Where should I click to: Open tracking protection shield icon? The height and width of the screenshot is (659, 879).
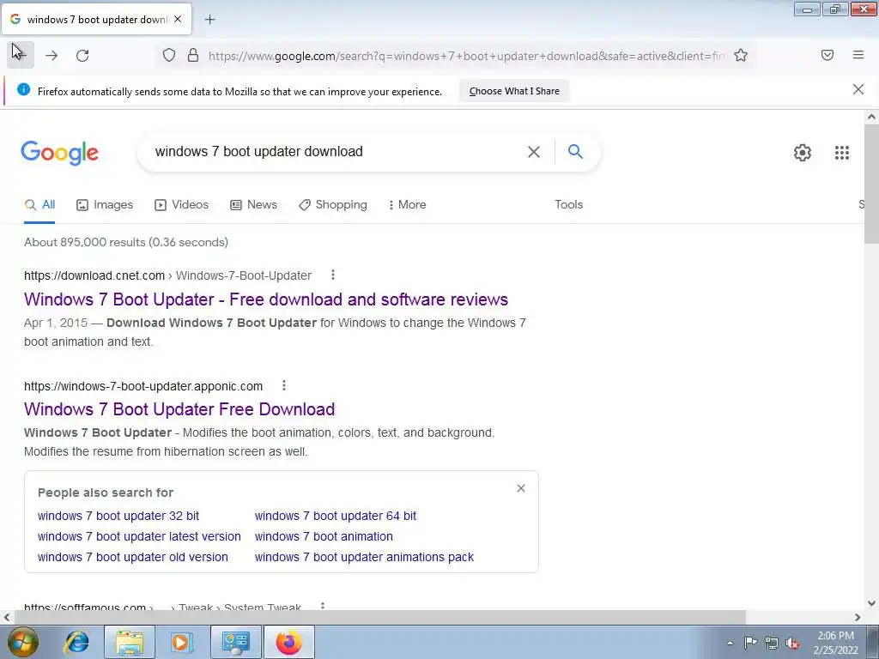[x=169, y=55]
